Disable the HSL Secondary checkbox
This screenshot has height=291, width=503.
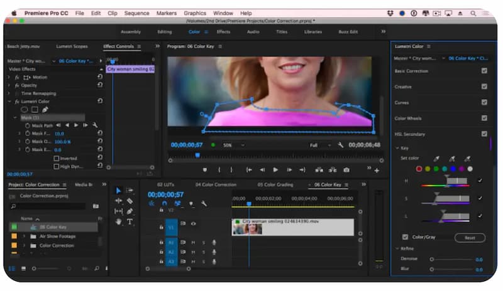(x=484, y=134)
